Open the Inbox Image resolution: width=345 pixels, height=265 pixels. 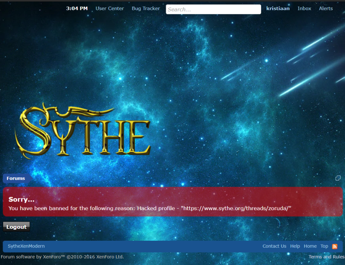point(304,8)
